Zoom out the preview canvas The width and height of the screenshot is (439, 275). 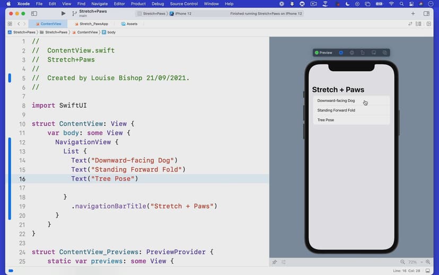(403, 262)
